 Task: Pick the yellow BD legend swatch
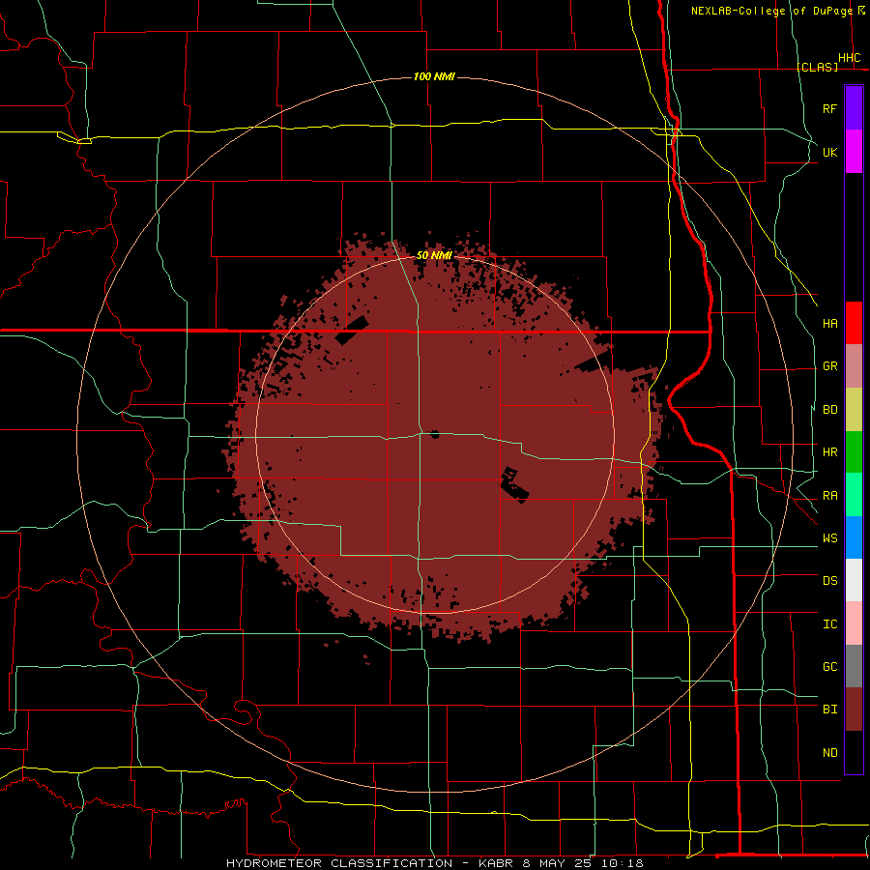(x=854, y=410)
